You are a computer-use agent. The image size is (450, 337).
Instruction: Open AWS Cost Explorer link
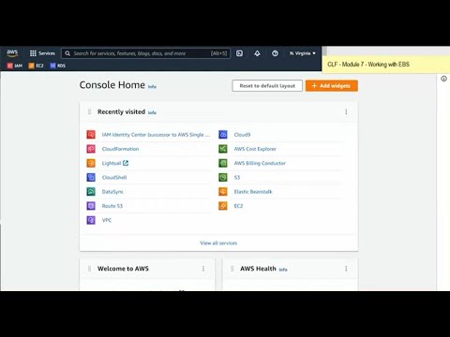(255, 149)
